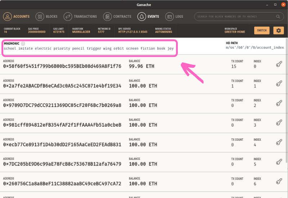Click the network ID 5777 value

coord(101,32)
